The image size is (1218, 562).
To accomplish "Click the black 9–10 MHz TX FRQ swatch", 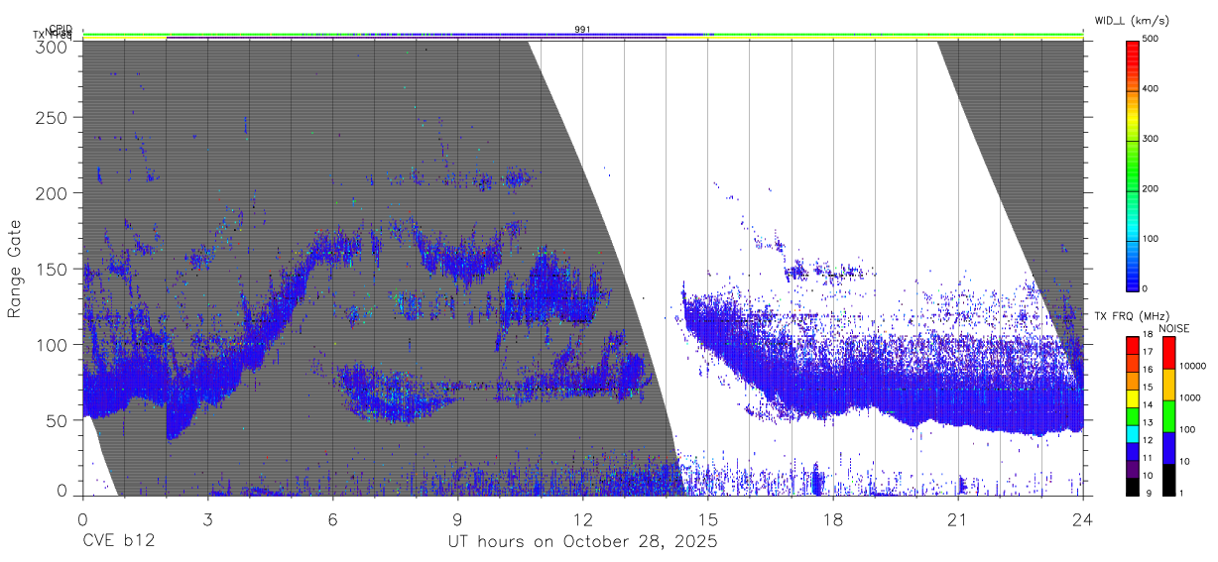I will click(1133, 487).
